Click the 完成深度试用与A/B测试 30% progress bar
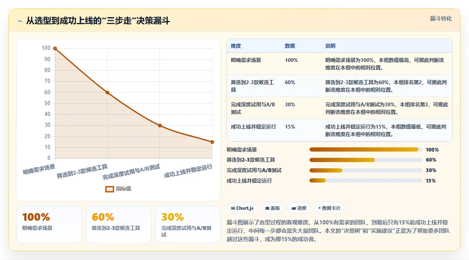The width and height of the screenshot is (469, 260). (x=366, y=170)
